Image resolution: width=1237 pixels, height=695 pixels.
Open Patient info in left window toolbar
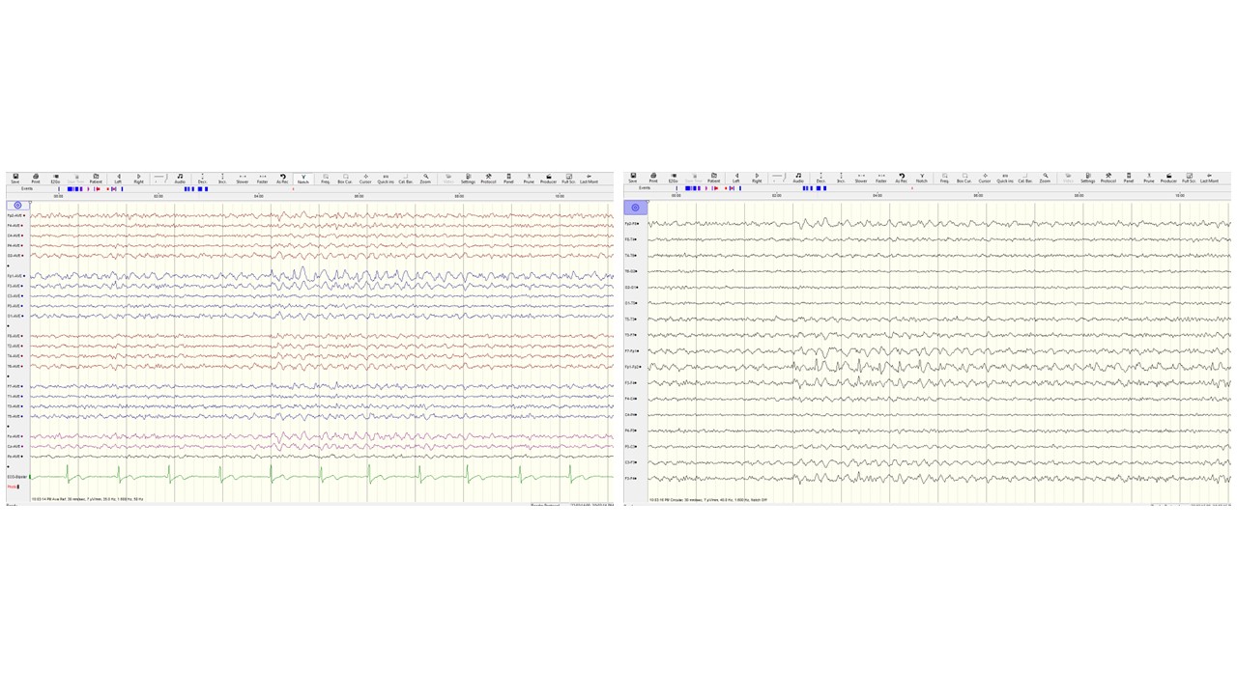(x=96, y=178)
